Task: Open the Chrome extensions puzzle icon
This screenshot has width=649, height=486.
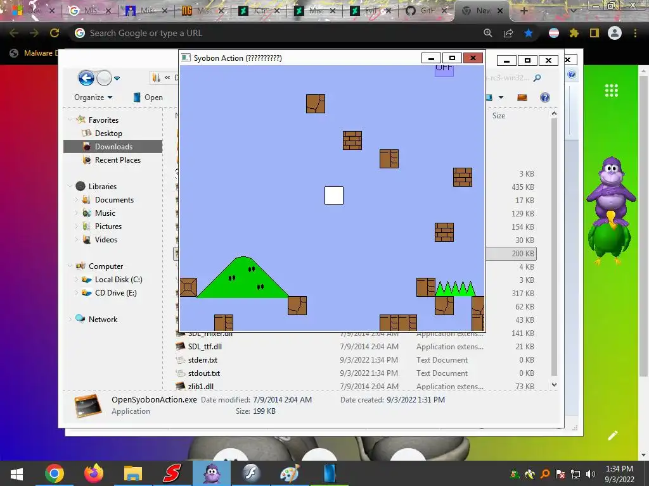Action: point(574,33)
